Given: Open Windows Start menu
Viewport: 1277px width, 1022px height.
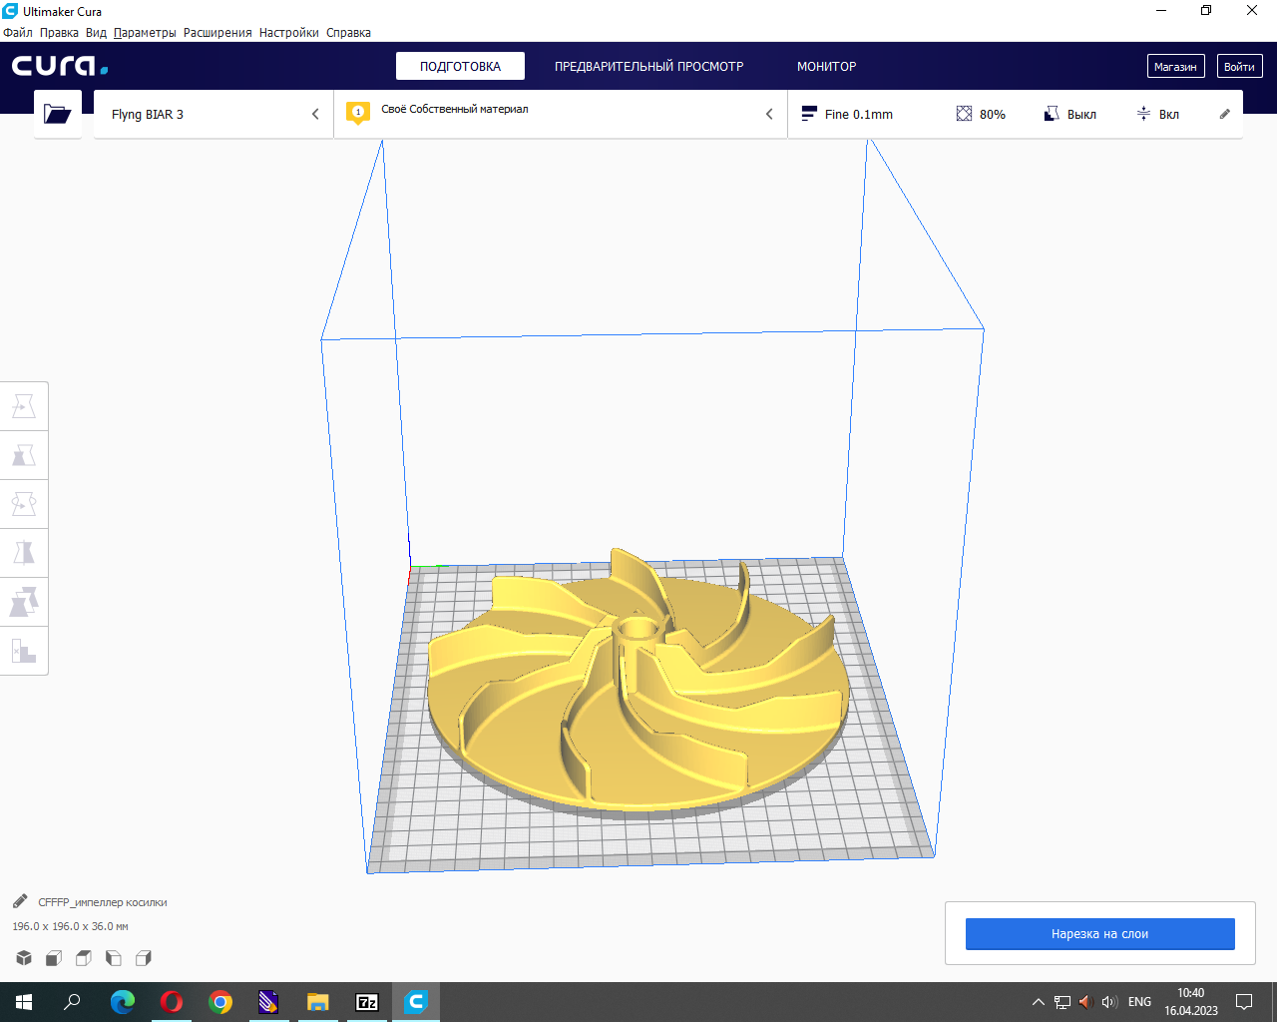Looking at the screenshot, I should coord(24,1002).
